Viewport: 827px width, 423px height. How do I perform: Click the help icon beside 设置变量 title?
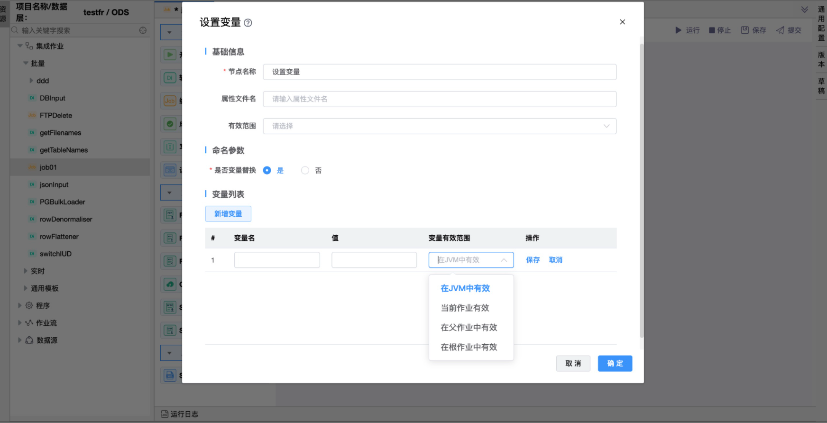pos(248,23)
